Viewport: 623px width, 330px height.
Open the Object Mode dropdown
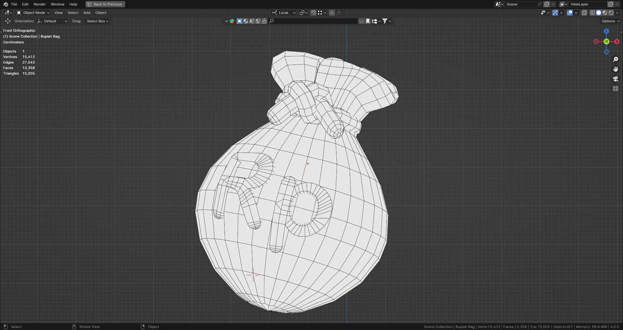(x=33, y=13)
